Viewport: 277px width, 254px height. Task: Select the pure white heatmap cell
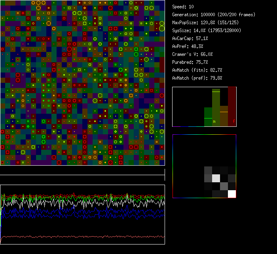click(x=232, y=193)
